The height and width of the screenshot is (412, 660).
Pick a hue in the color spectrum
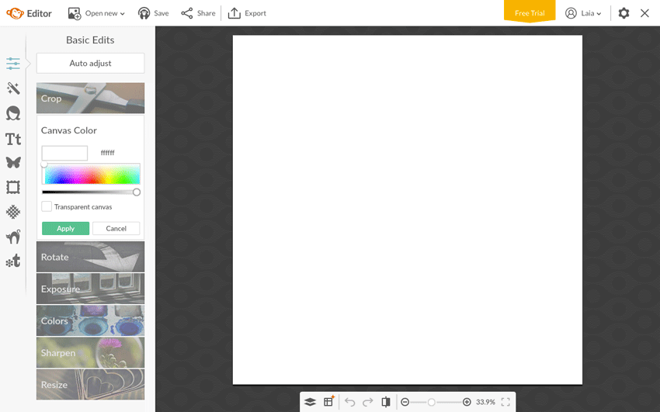pyautogui.click(x=92, y=174)
